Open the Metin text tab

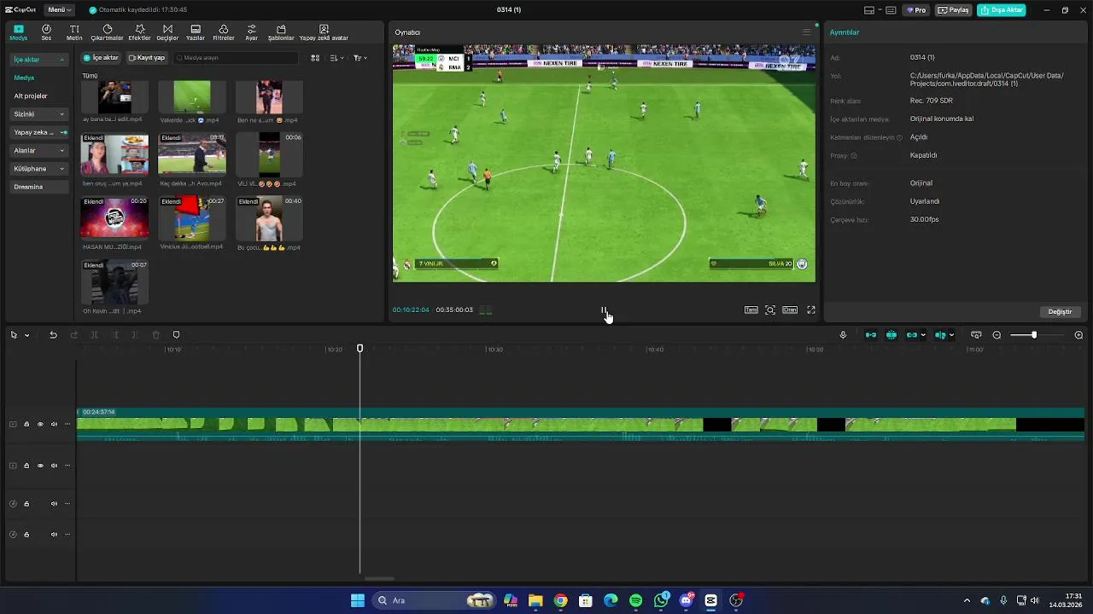coord(74,32)
